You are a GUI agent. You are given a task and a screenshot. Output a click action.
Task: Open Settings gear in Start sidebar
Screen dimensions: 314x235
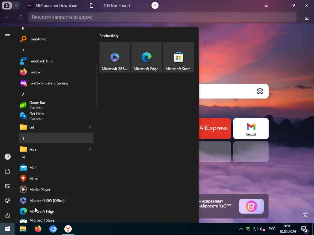click(x=8, y=201)
